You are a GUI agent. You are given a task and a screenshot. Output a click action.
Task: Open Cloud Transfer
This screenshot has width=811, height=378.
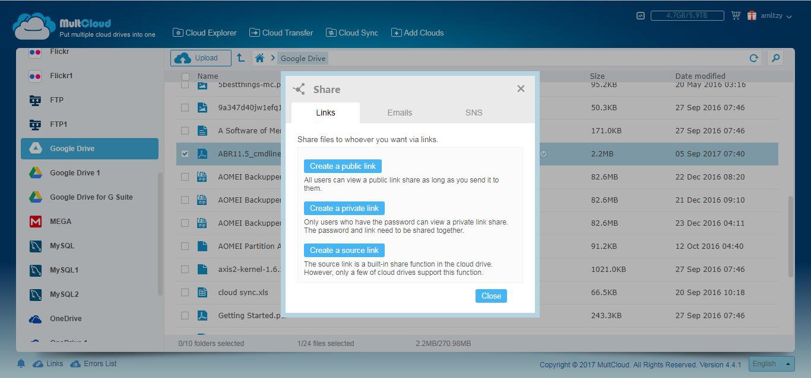click(x=281, y=33)
